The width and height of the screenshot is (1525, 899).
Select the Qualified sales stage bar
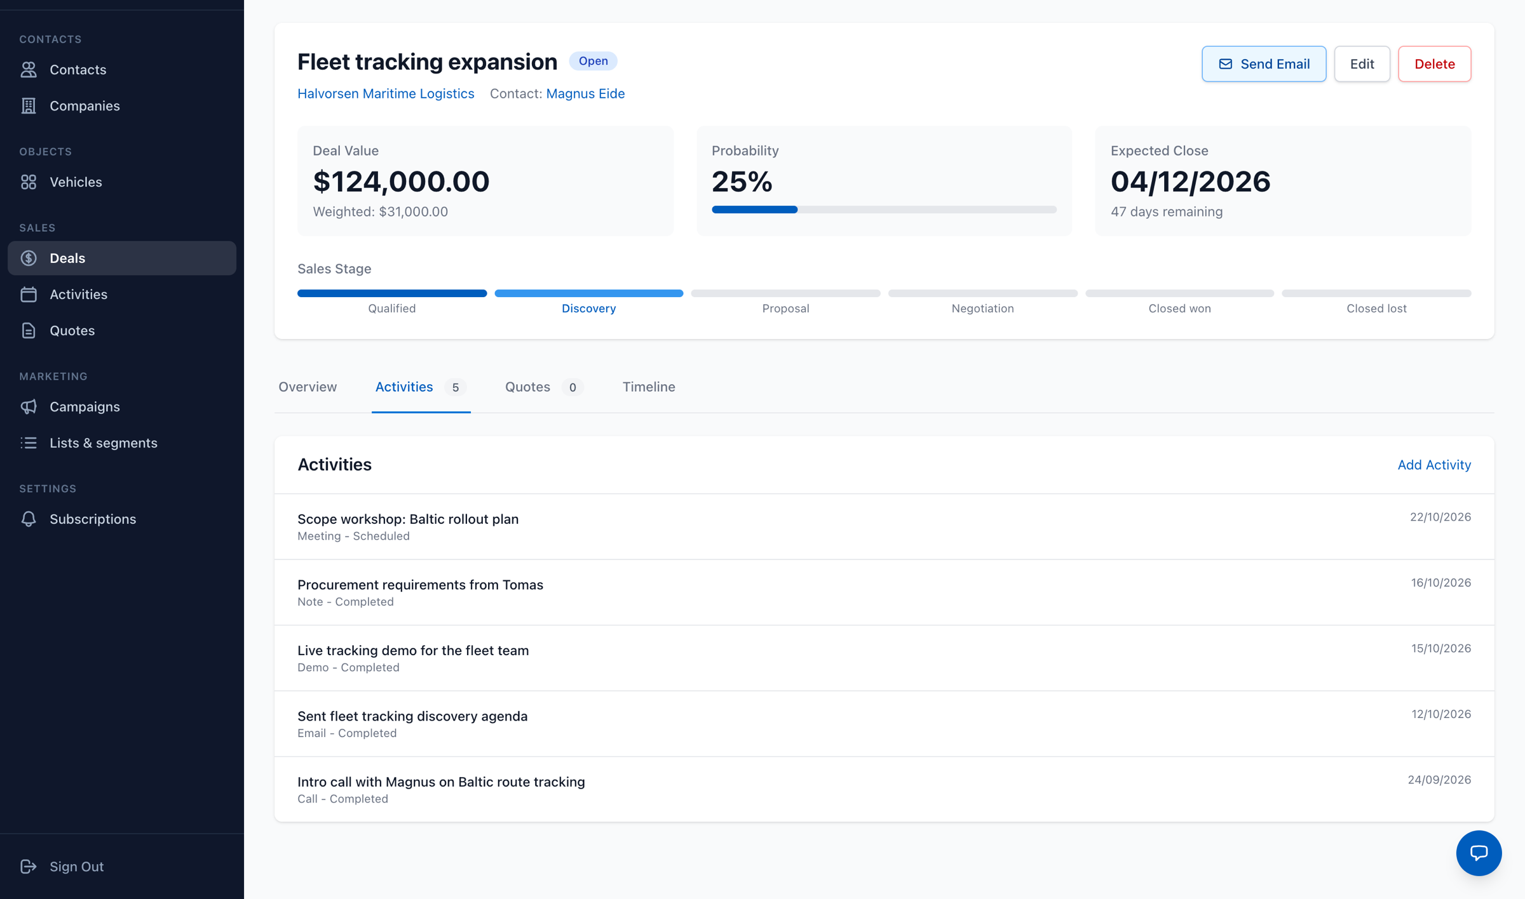pyautogui.click(x=392, y=294)
